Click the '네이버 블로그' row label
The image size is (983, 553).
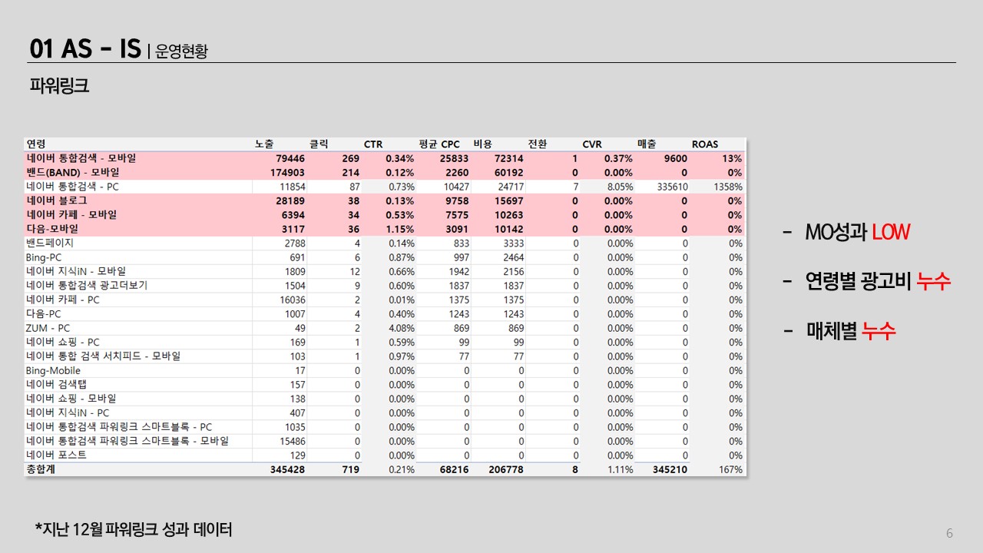coord(57,200)
